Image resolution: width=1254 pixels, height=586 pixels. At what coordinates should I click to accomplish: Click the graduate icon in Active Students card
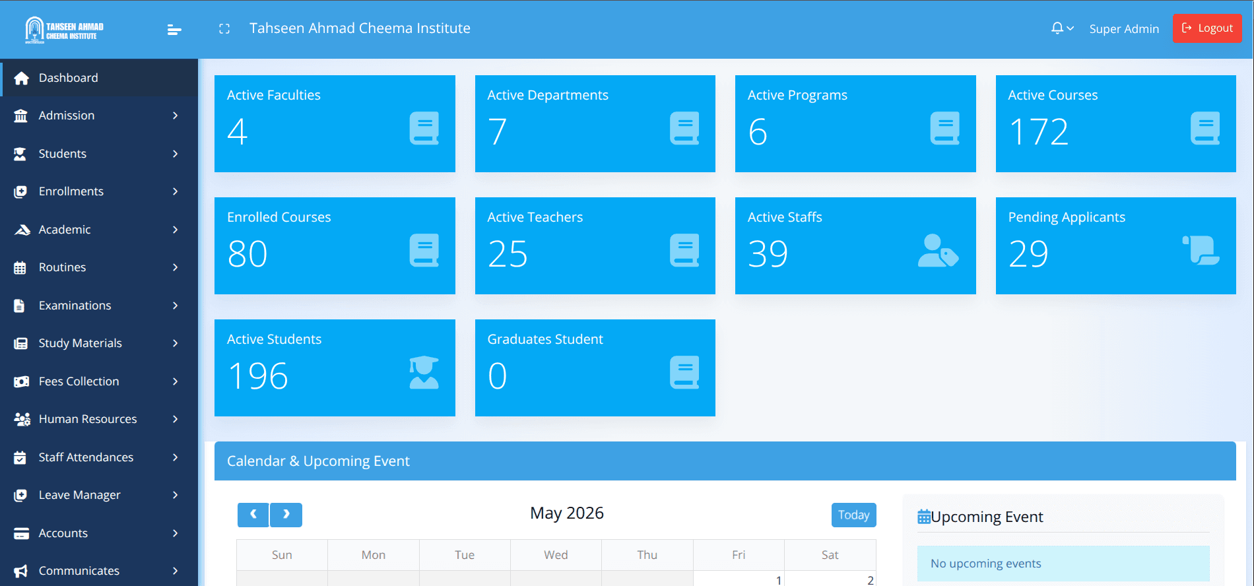point(424,372)
